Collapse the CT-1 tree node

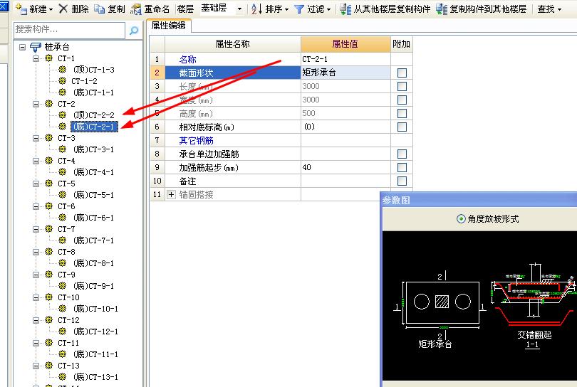tap(36, 58)
